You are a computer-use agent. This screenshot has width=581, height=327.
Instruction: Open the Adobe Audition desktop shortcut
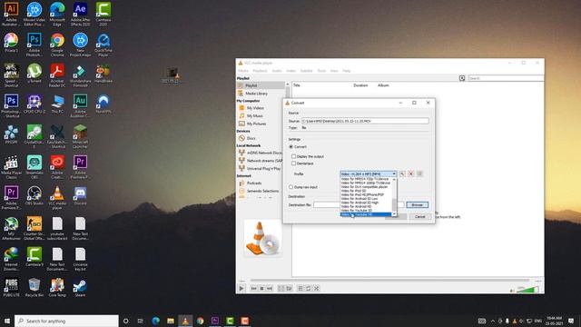pos(80,106)
